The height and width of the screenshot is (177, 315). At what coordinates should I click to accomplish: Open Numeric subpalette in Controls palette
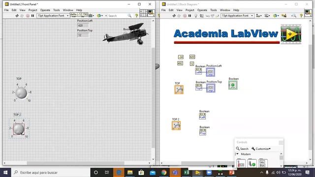[x=241, y=163]
